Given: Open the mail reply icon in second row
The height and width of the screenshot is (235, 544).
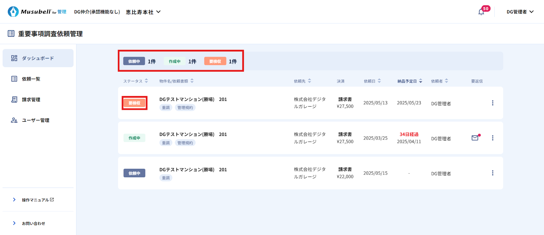Looking at the screenshot, I should 475,138.
